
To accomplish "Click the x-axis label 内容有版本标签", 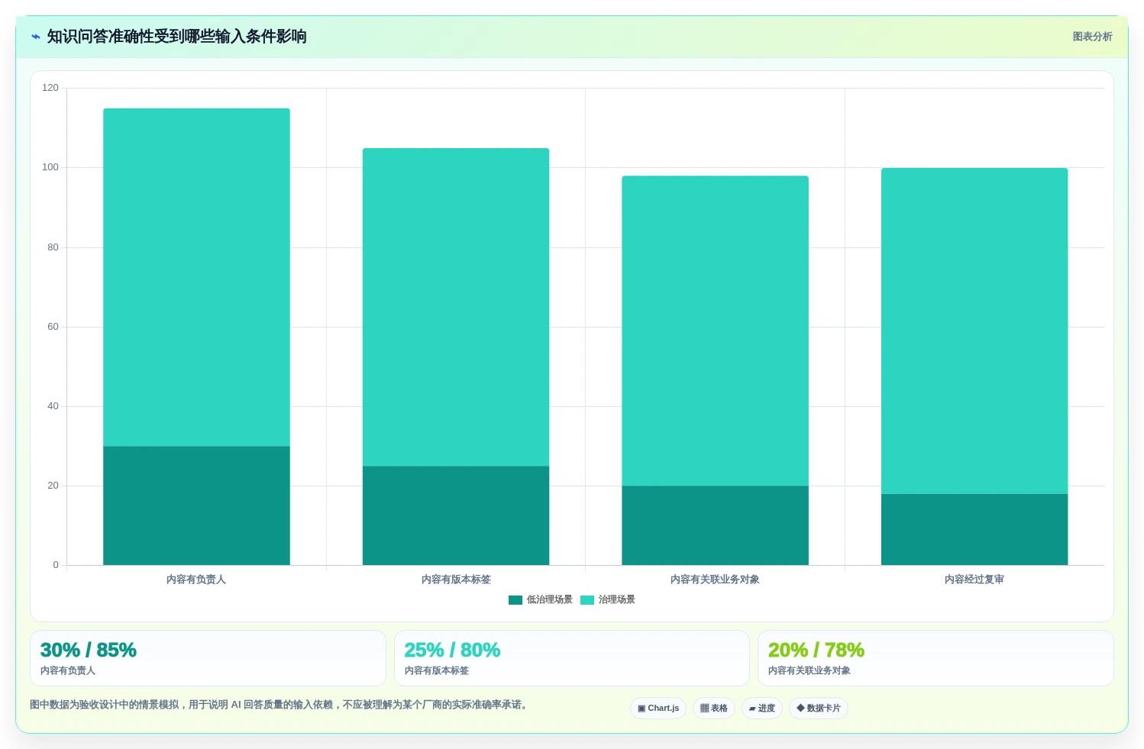I will [456, 580].
